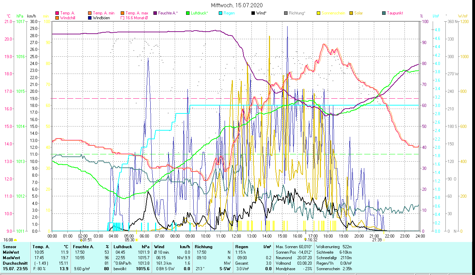Click the bold temperature value 13.9

64,268
